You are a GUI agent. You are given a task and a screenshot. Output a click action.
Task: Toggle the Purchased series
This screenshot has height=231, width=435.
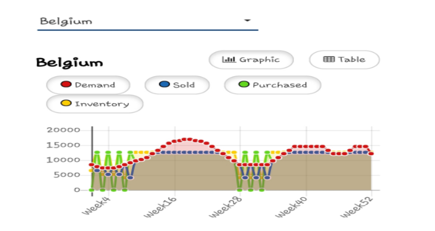coord(273,85)
